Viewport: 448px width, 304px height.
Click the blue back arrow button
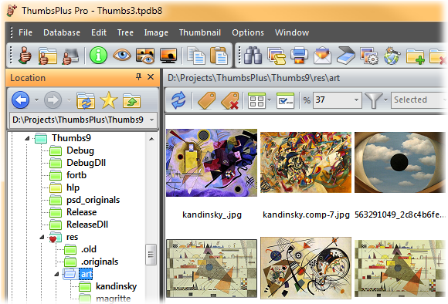coord(20,100)
